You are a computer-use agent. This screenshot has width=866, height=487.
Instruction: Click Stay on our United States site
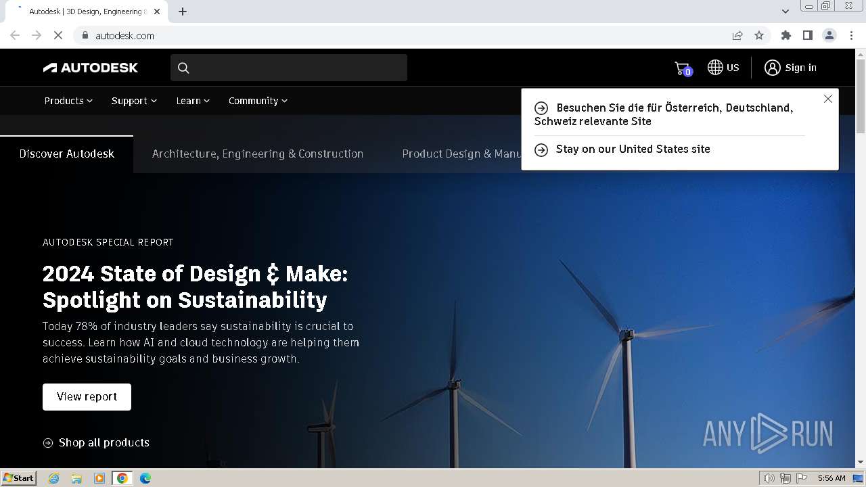click(633, 149)
